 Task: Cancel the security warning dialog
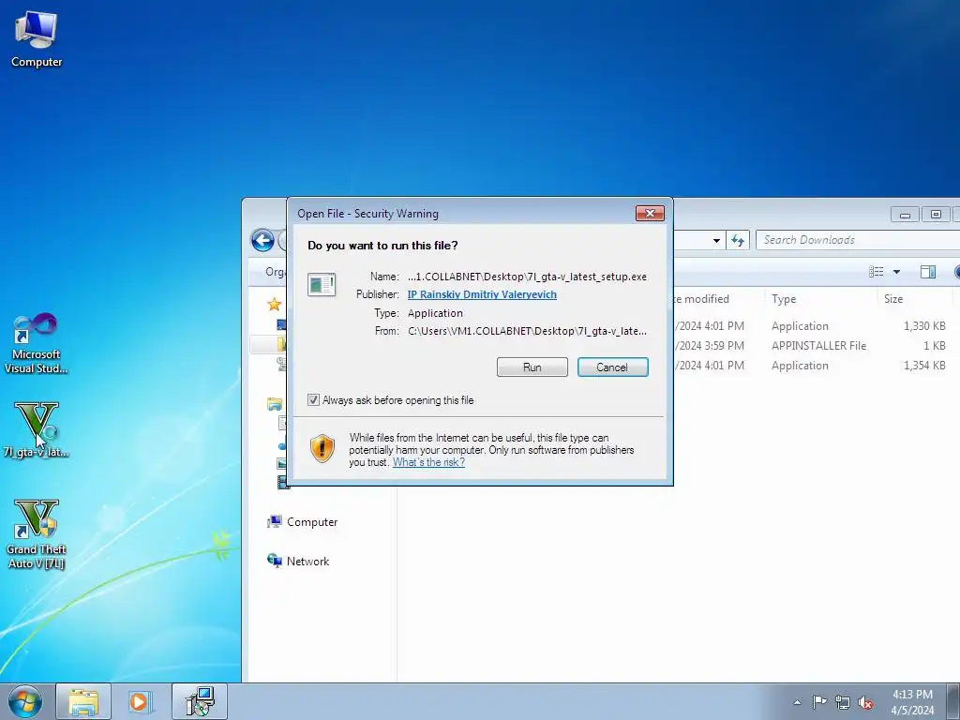tap(612, 367)
